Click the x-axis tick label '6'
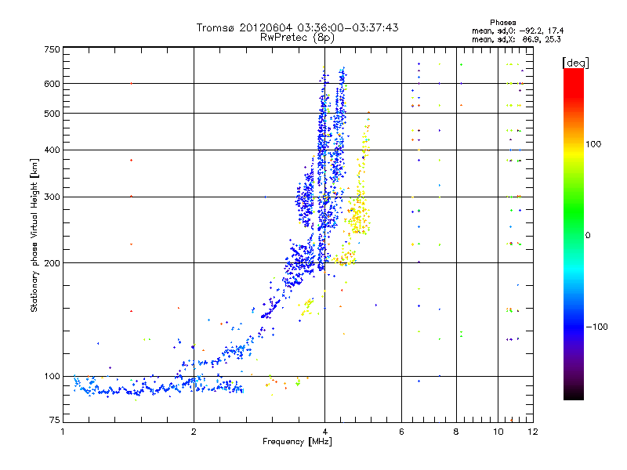Screen dimensions: 627x470 tap(401, 432)
